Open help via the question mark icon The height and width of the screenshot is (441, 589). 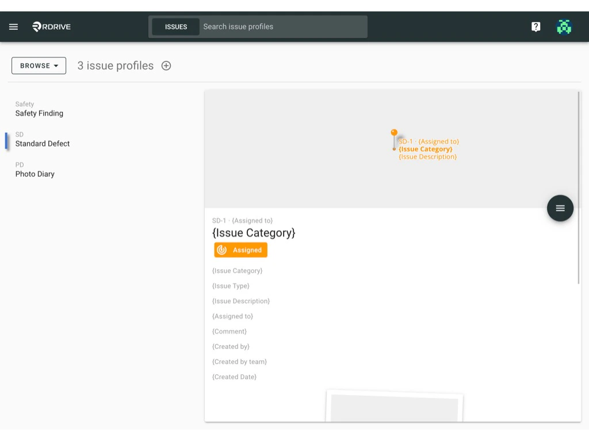(x=536, y=26)
